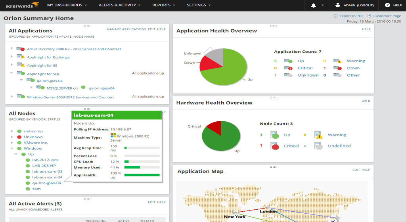Click EDIT in Application Map panel
This screenshot has width=406, height=222.
[x=356, y=170]
